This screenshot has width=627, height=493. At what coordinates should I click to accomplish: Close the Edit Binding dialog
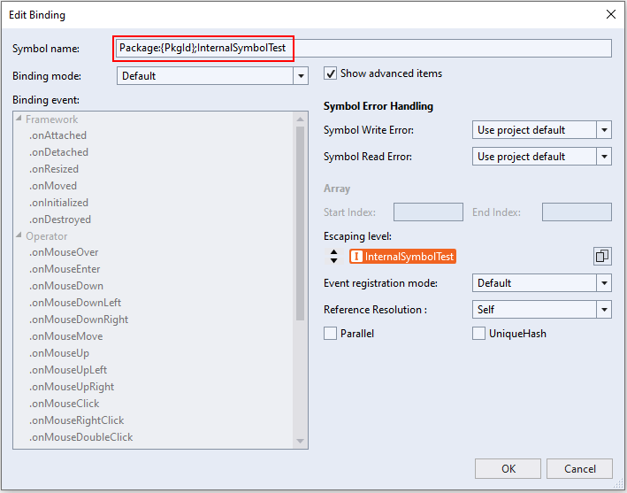[610, 14]
